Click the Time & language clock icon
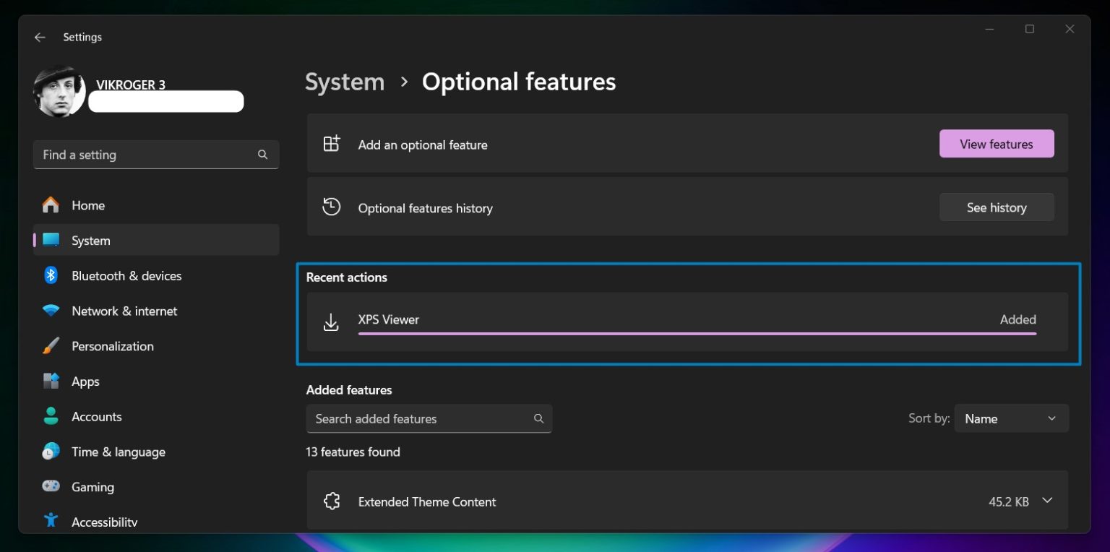Viewport: 1110px width, 552px height. (x=51, y=452)
